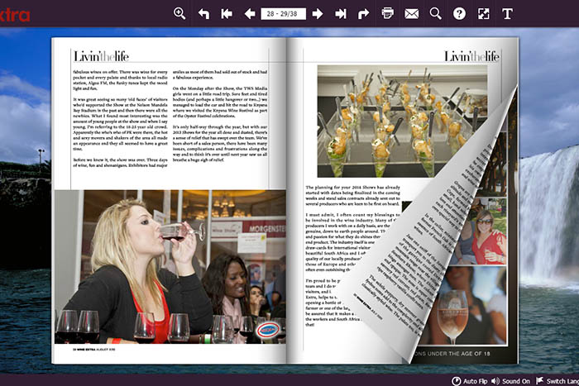Click the page number field 28 - 29/38
579x386 pixels.
[283, 14]
